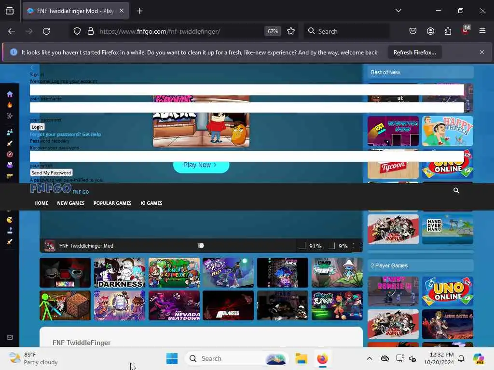Open the sparkle new-games sidebar icon

click(x=10, y=116)
